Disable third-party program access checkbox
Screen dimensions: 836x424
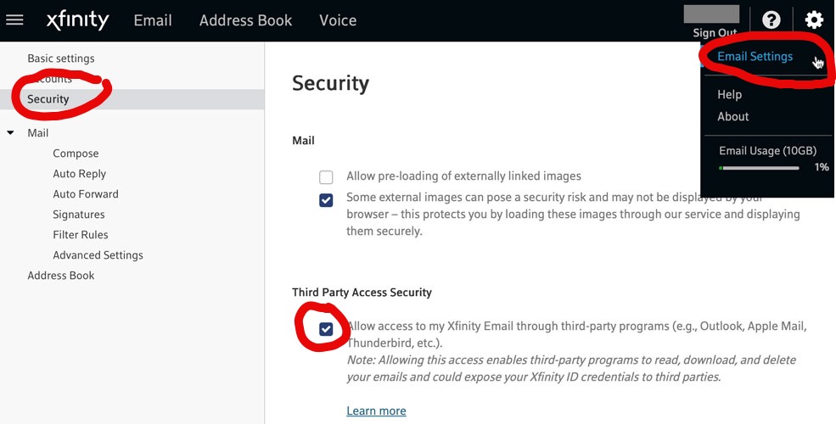point(326,329)
